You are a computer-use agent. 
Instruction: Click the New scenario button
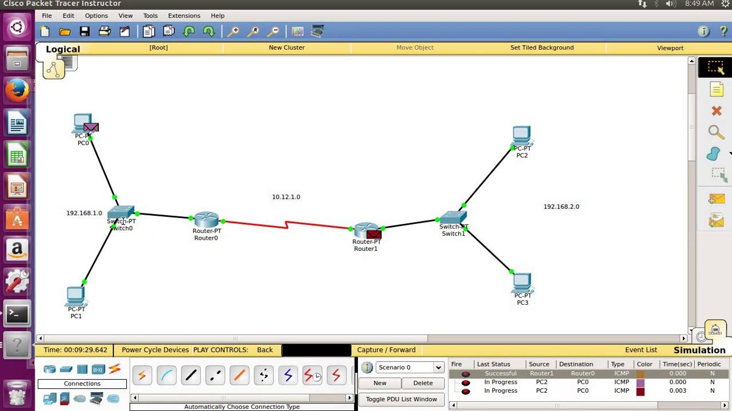pos(380,383)
